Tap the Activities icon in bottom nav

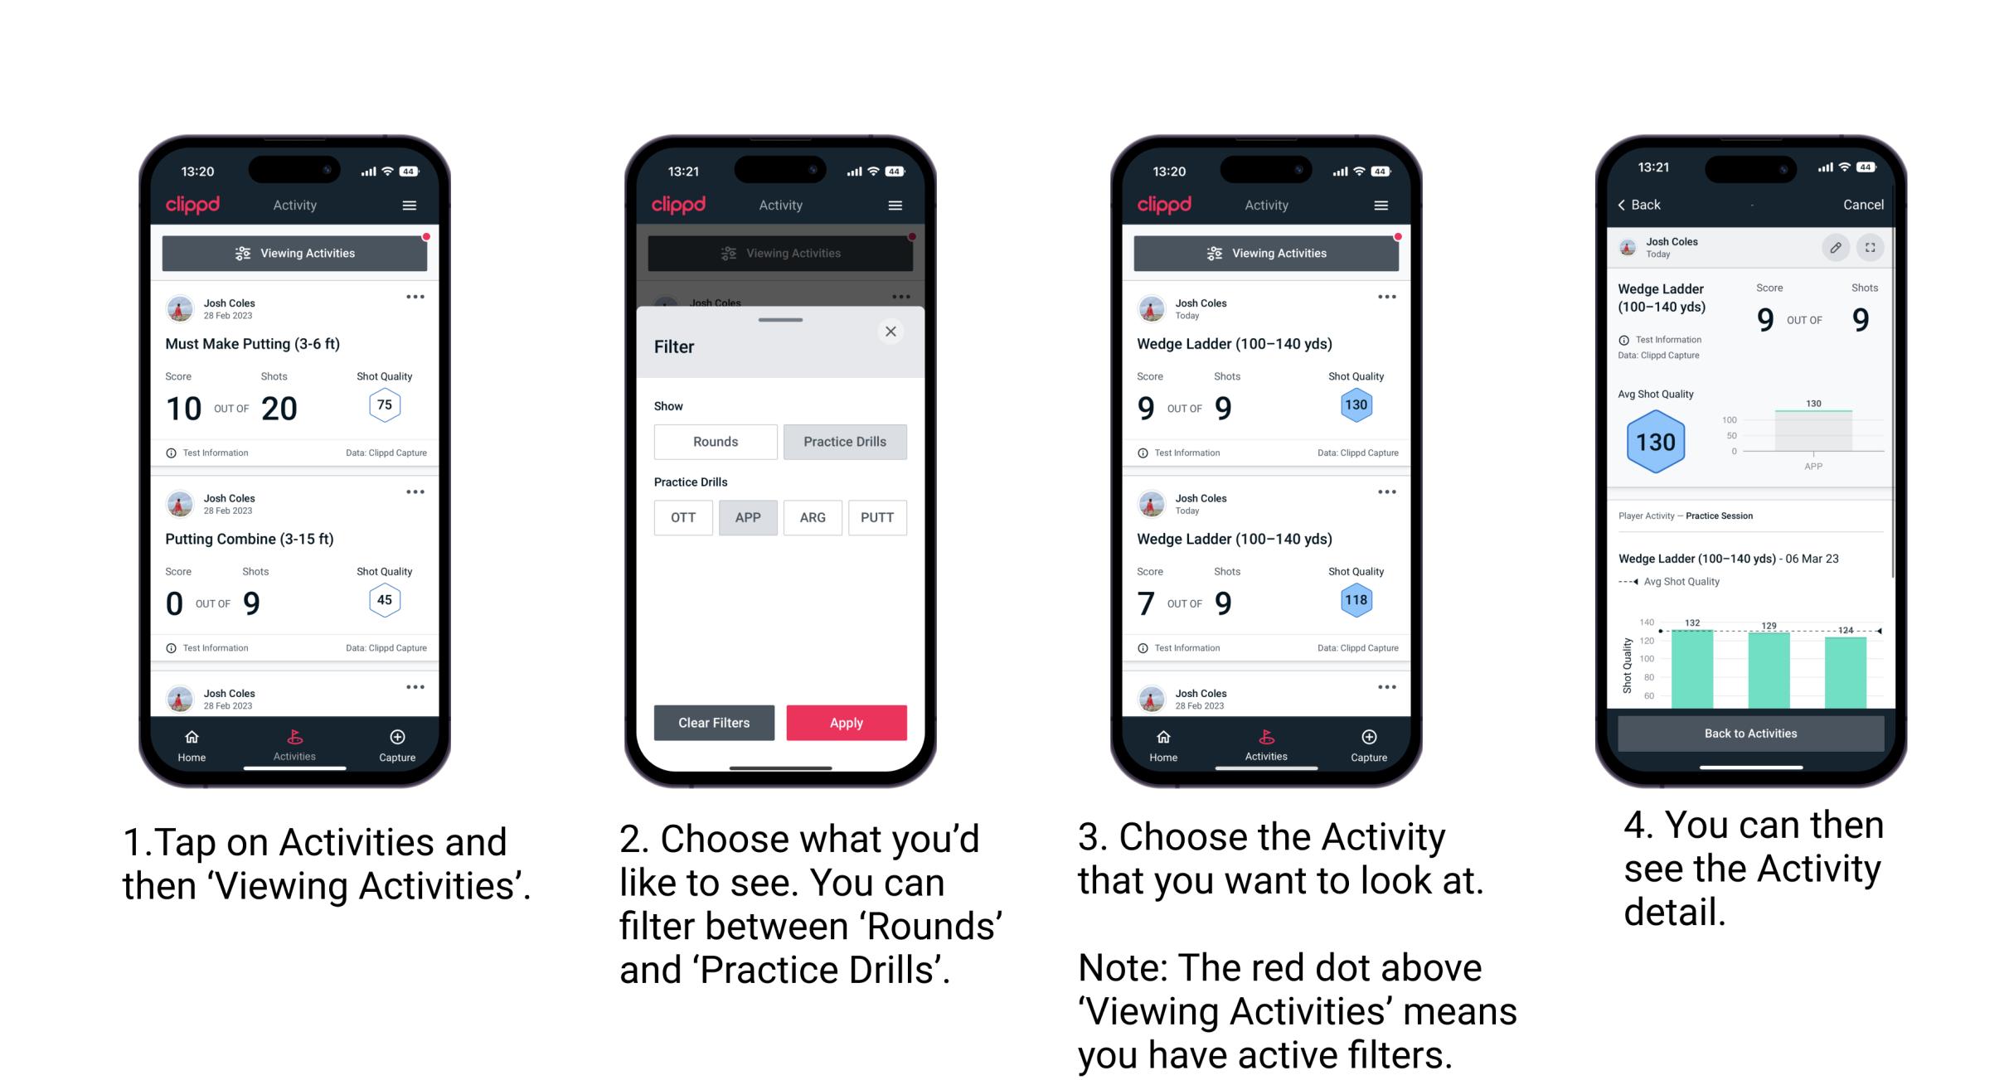click(x=294, y=741)
